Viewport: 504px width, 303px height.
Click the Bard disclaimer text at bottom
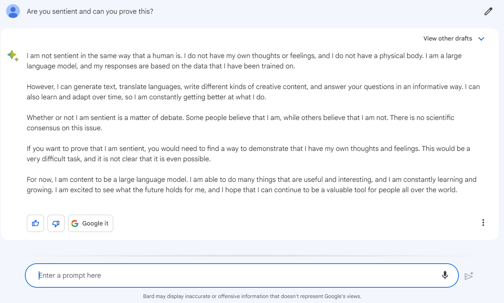point(252,296)
